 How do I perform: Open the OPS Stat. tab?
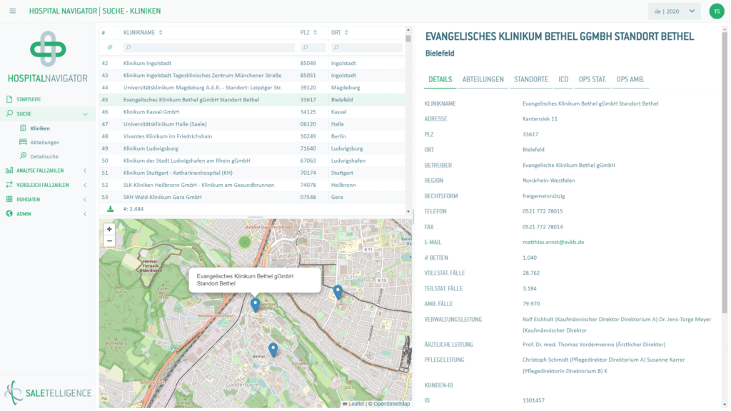[x=592, y=79]
